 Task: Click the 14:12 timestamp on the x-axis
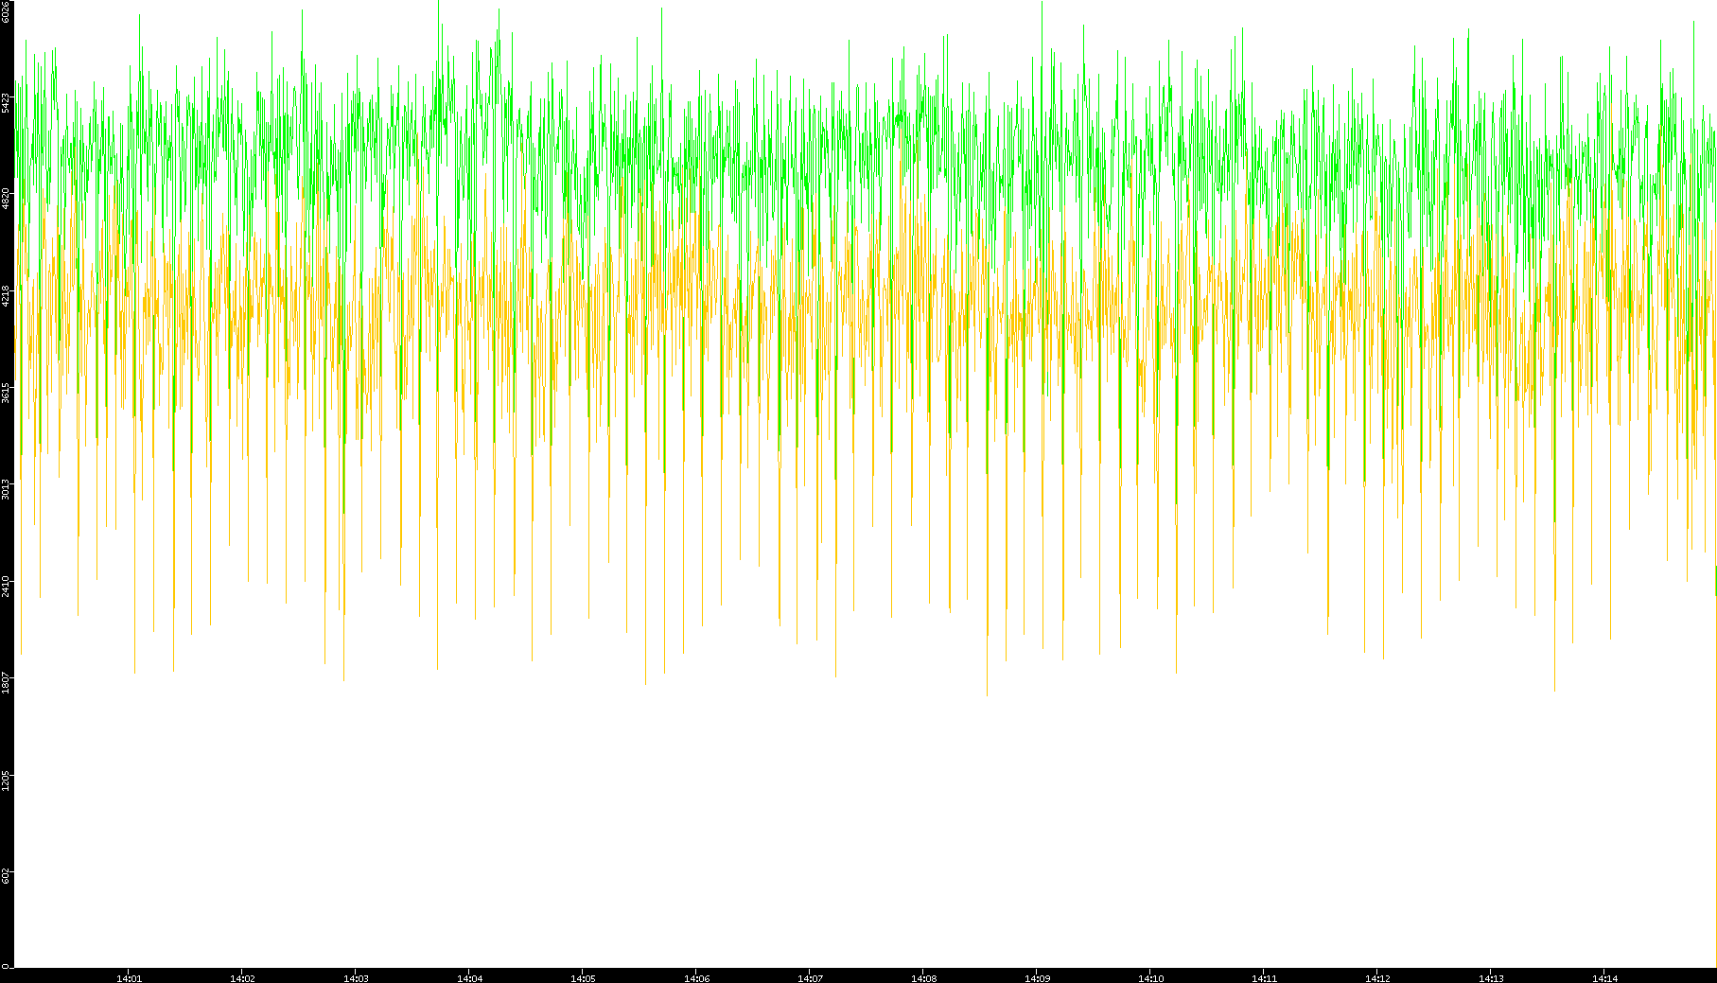pyautogui.click(x=1377, y=978)
